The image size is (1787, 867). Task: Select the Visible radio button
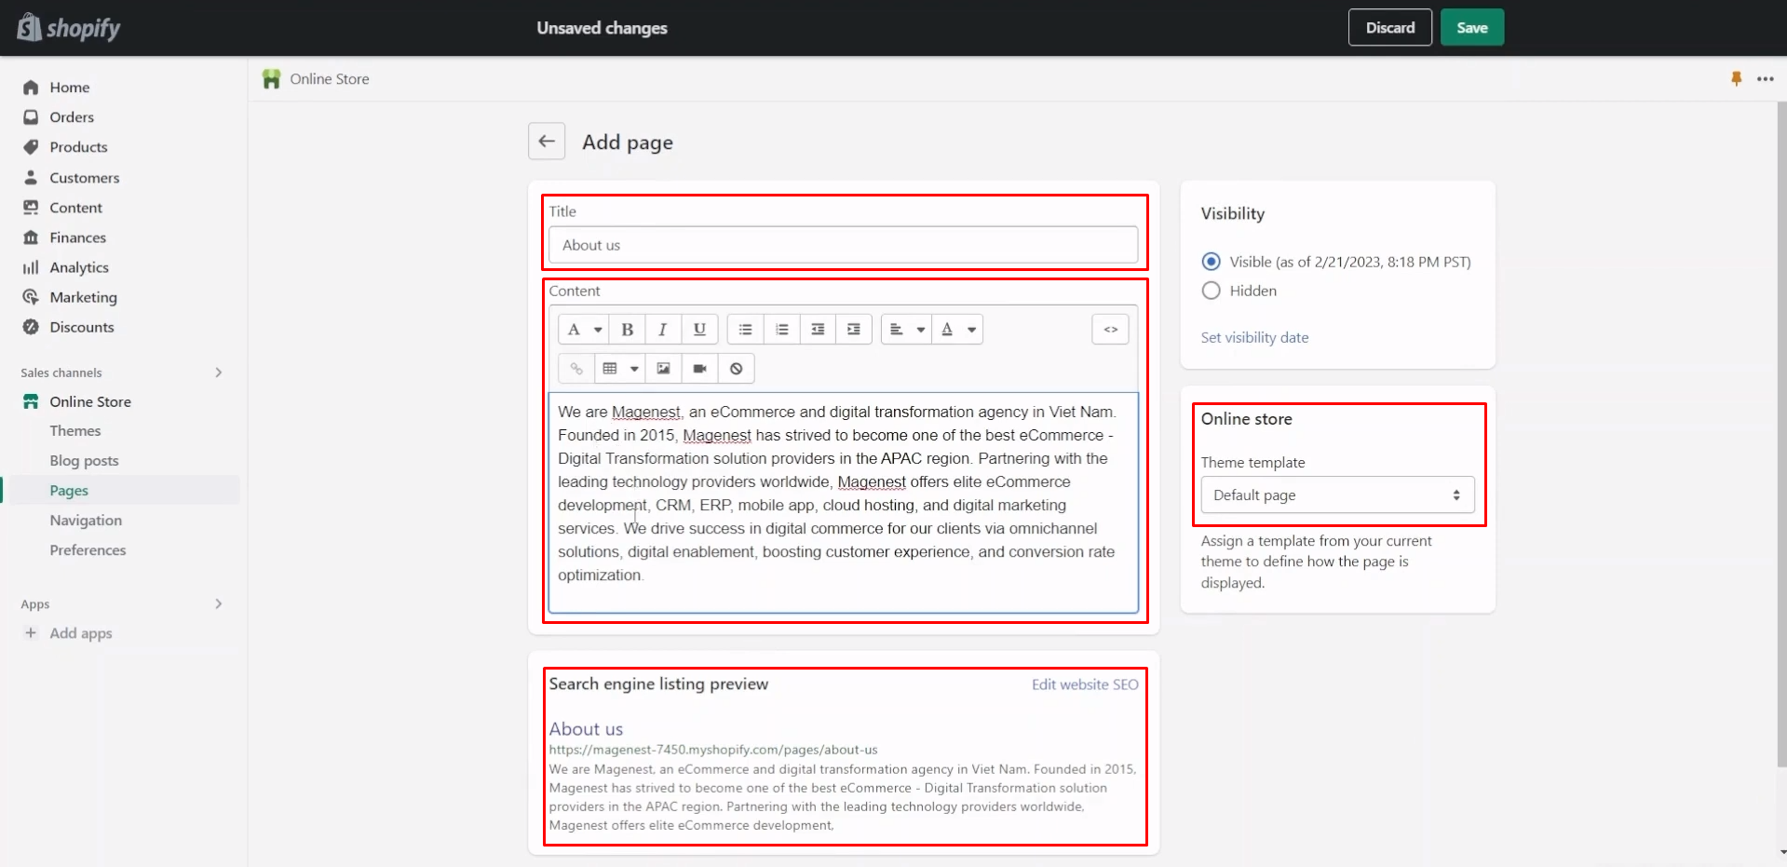(x=1211, y=262)
